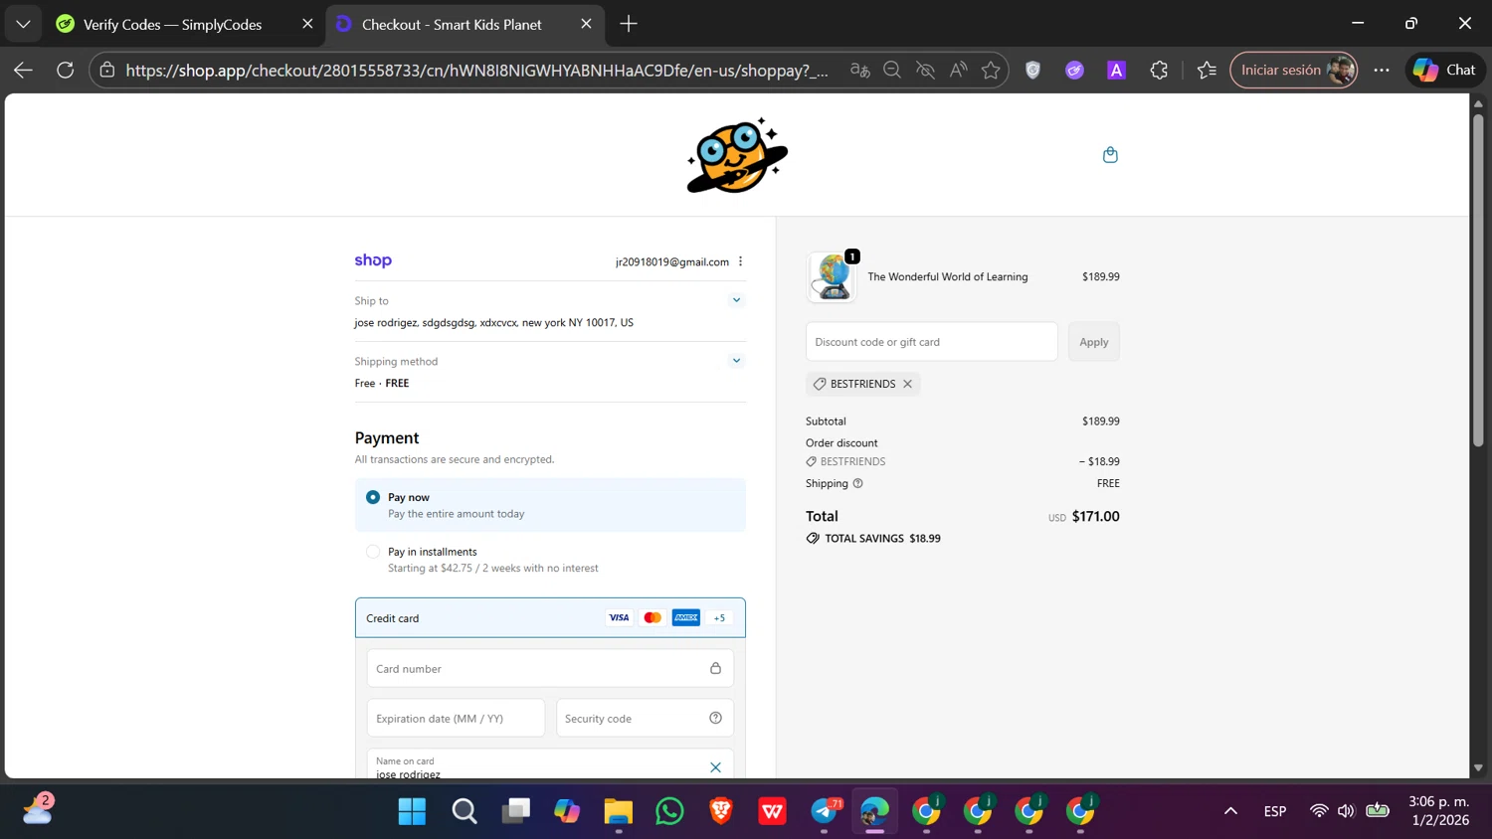Image resolution: width=1492 pixels, height=839 pixels.
Task: Click the Smart Kids Planet logo
Action: click(737, 155)
